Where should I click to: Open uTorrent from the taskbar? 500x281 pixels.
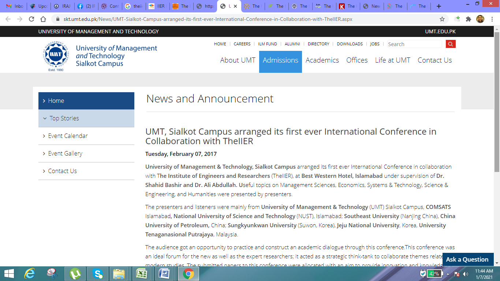point(75,273)
